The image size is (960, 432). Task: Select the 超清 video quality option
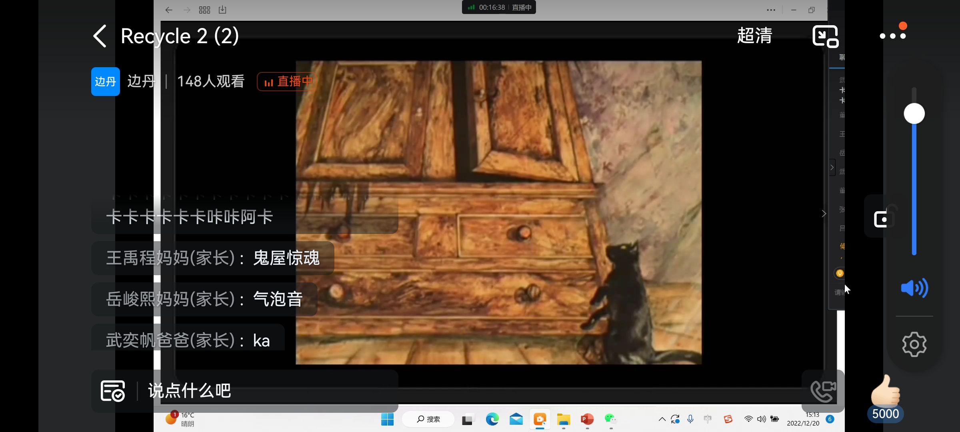[754, 36]
